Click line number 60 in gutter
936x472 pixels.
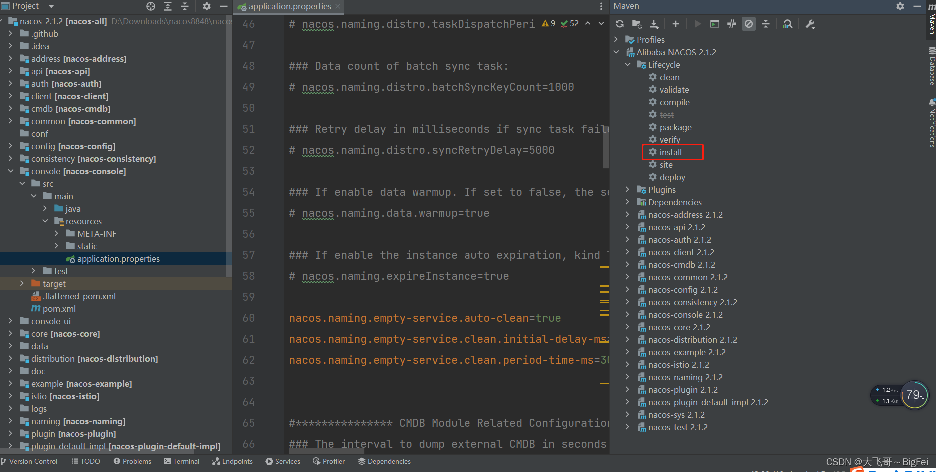(x=249, y=318)
